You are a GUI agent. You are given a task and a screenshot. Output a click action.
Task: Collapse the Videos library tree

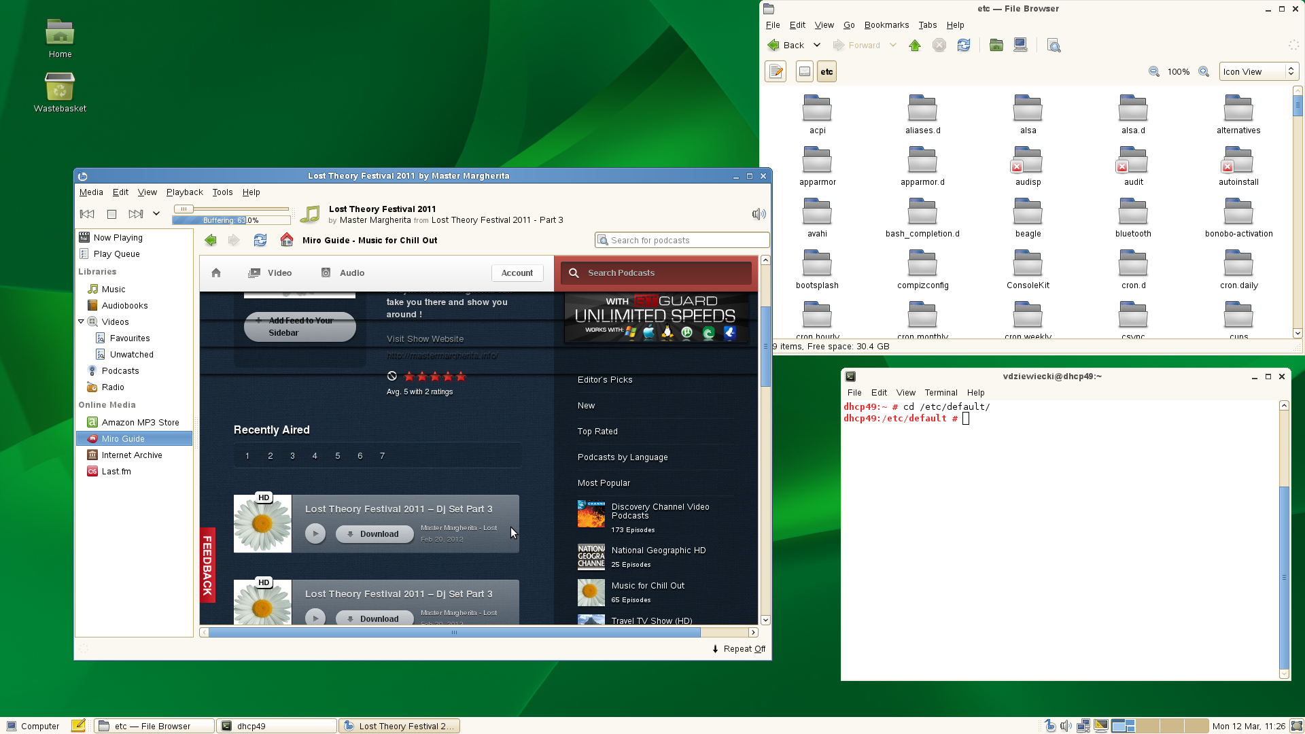(82, 321)
